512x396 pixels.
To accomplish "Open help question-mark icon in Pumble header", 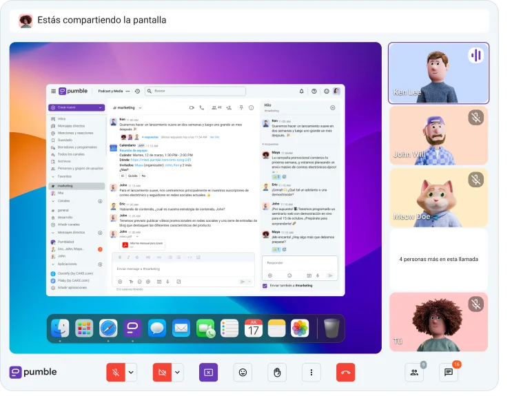I will (314, 92).
